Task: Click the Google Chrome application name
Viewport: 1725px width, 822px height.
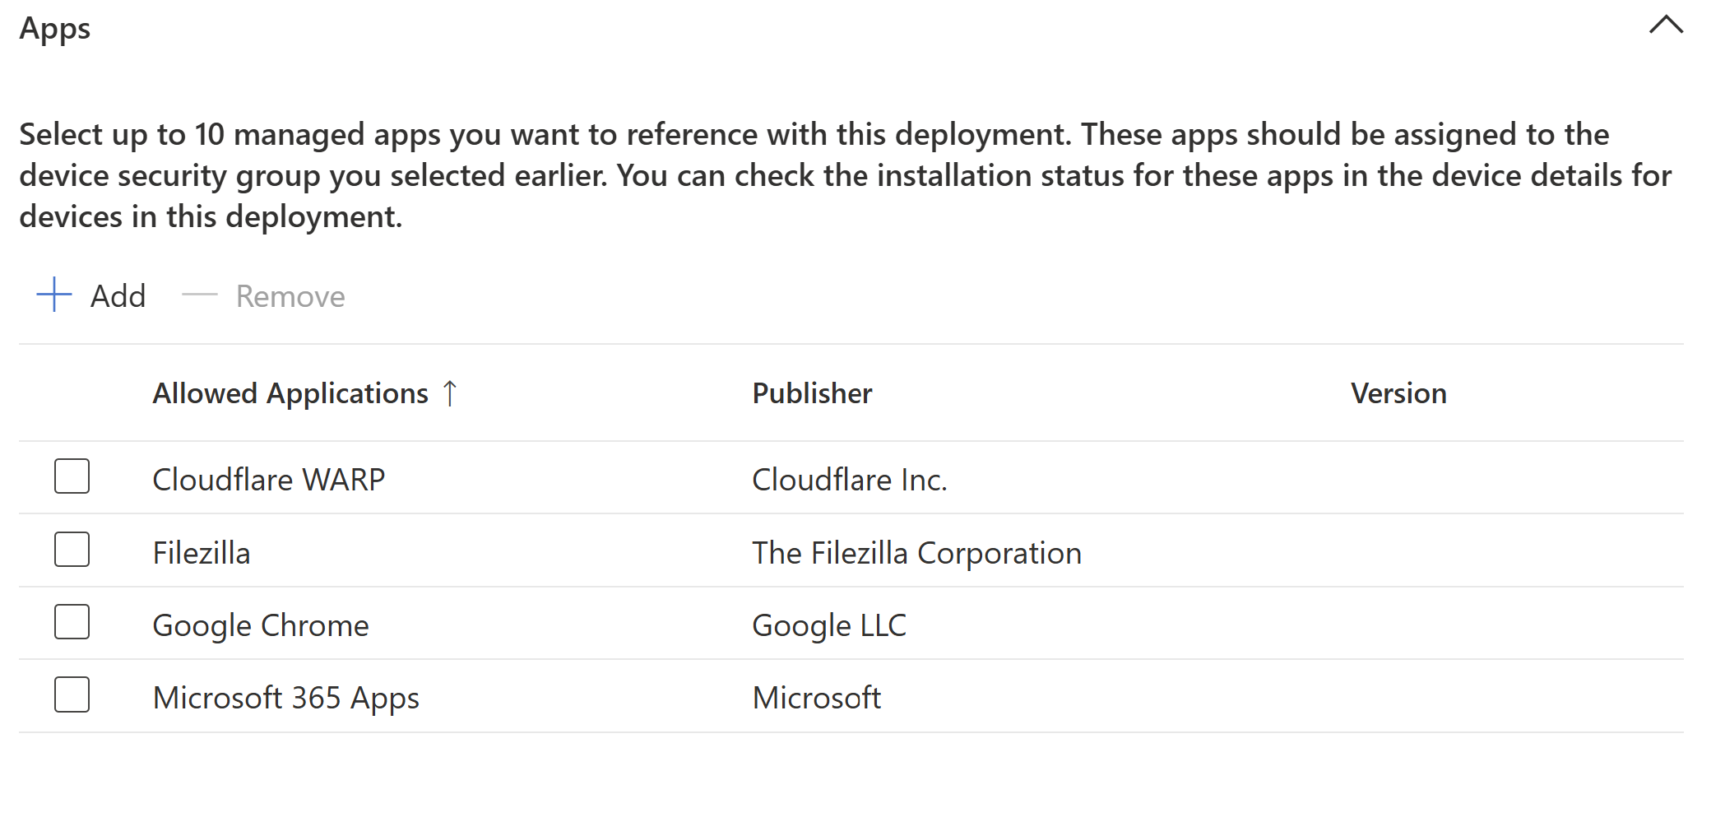Action: click(261, 625)
